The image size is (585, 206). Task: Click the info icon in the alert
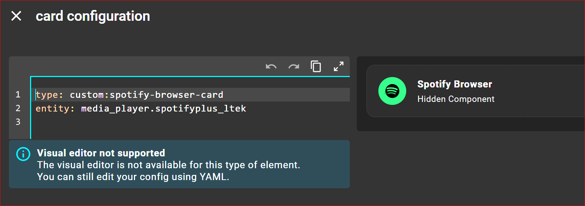pyautogui.click(x=23, y=154)
